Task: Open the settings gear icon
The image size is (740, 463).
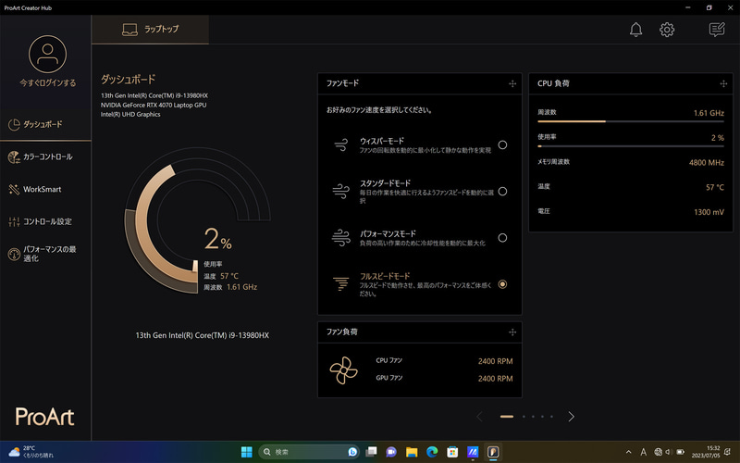Action: [x=667, y=30]
